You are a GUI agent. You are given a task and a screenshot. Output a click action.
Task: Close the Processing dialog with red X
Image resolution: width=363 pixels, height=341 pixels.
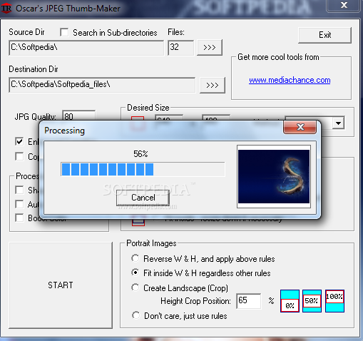click(x=300, y=127)
